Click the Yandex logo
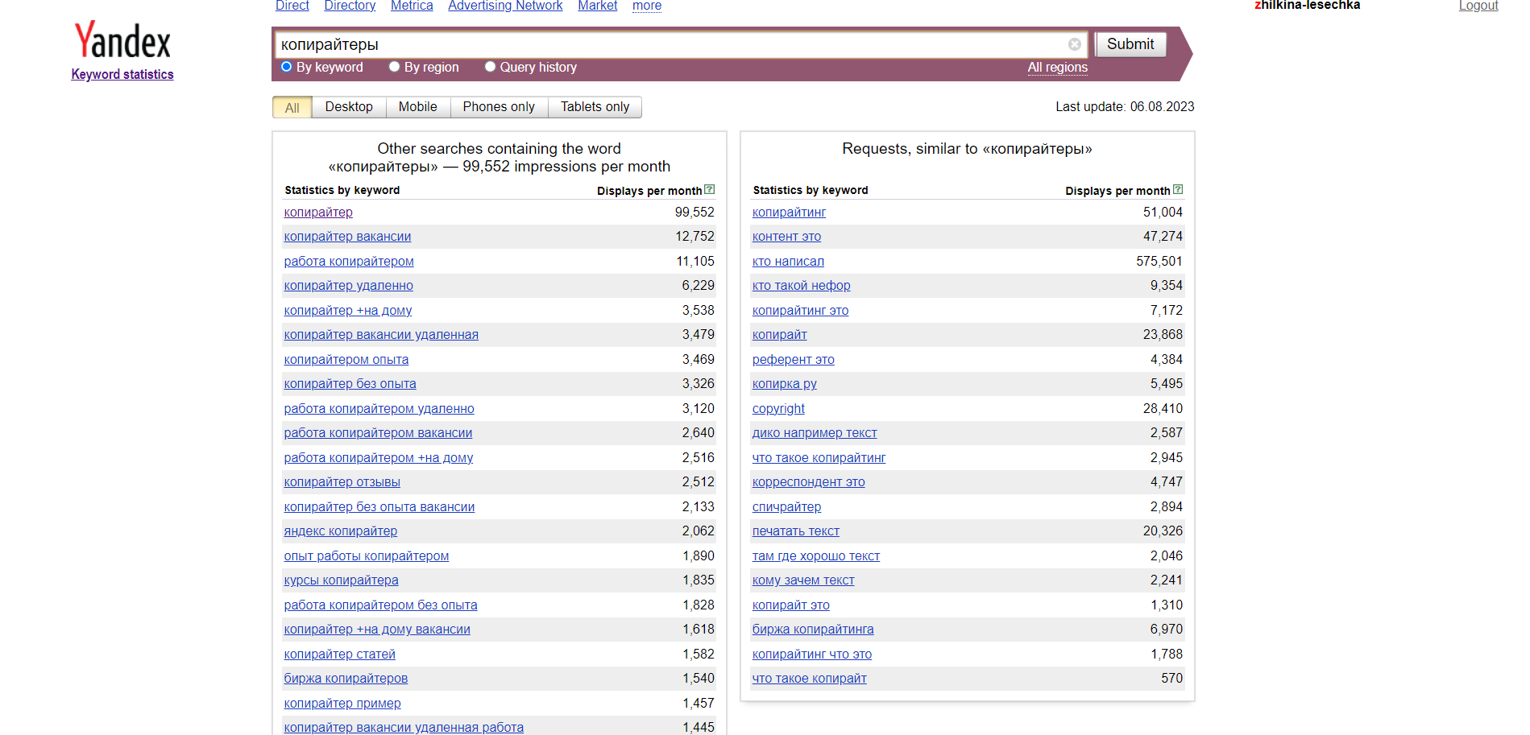 tap(122, 40)
